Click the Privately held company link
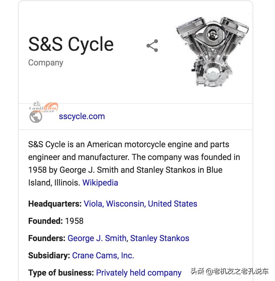Screen dimensions: 275x281 point(138,273)
